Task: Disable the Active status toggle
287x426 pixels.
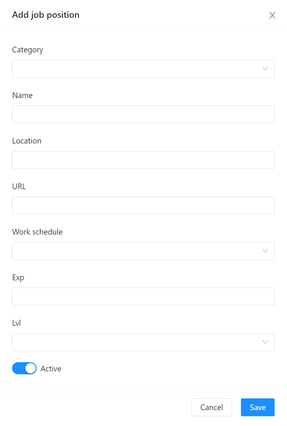Action: [x=24, y=368]
